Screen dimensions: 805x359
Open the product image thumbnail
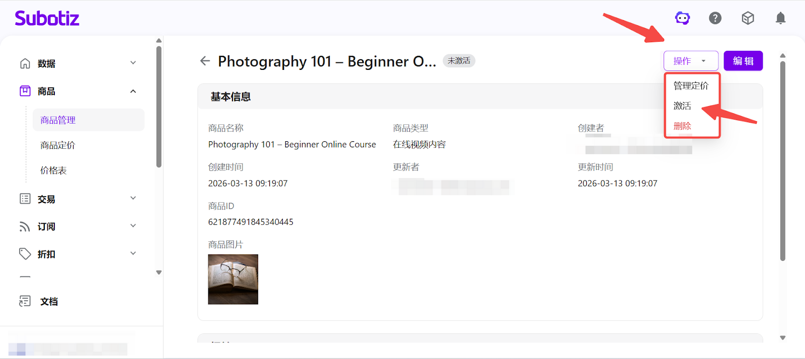[233, 280]
